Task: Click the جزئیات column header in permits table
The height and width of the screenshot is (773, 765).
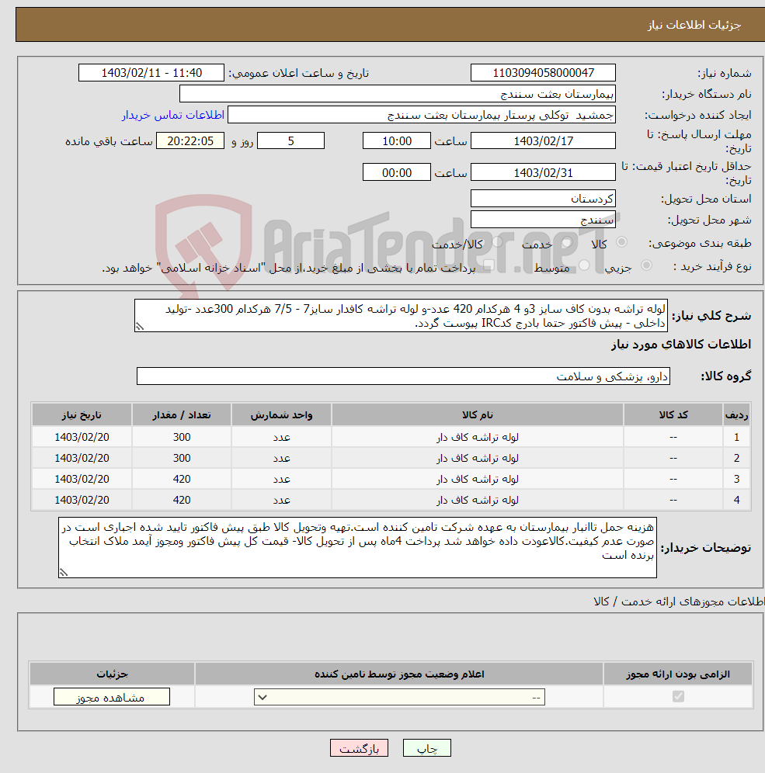Action: coord(112,674)
